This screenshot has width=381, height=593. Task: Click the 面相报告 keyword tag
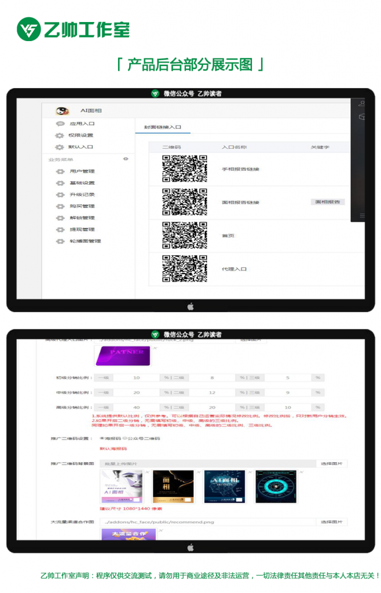pyautogui.click(x=328, y=202)
